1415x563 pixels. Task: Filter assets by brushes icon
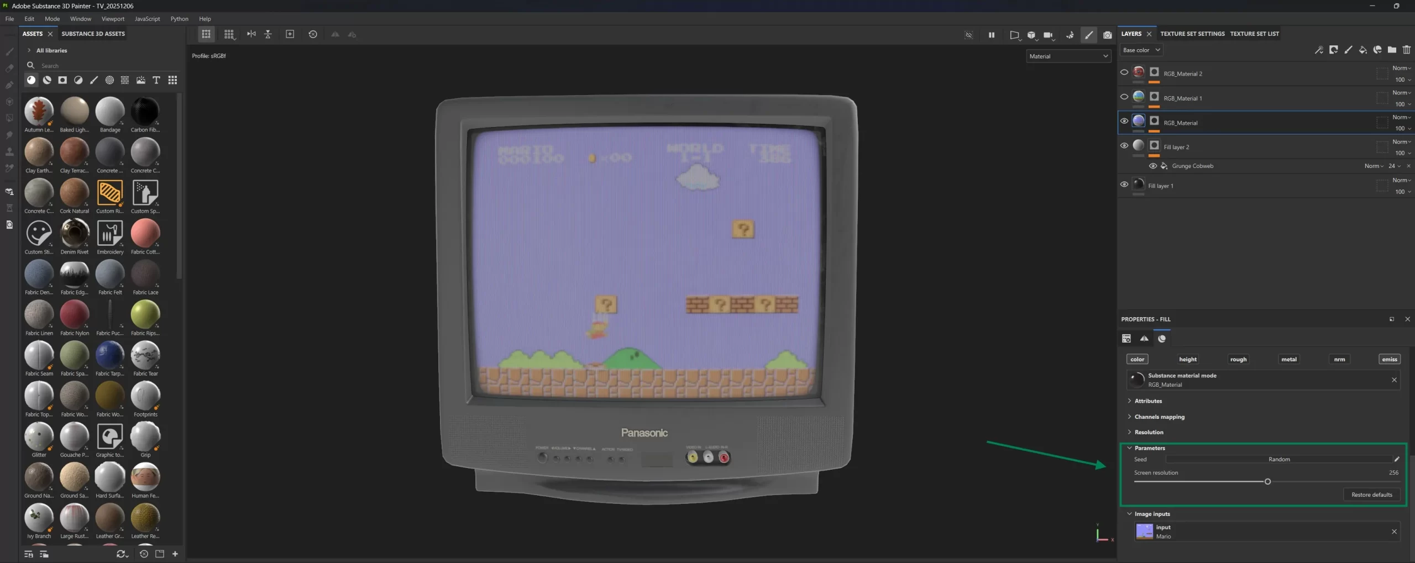(94, 80)
